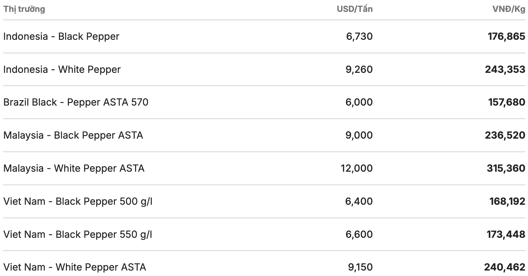Click the 176,865 VNĐ price value
Image resolution: width=528 pixels, height=276 pixels.
506,36
